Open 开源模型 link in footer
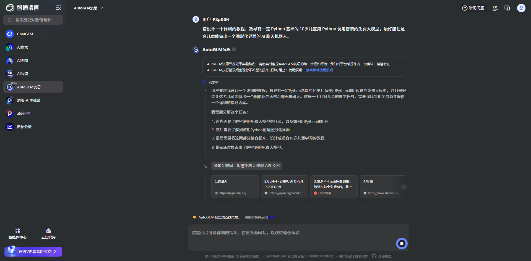531x261 pixels. point(385,256)
